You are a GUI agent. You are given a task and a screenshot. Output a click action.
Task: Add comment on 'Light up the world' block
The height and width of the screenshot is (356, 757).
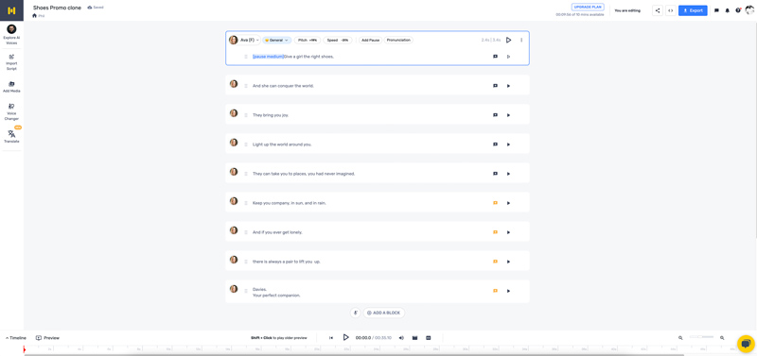point(495,144)
